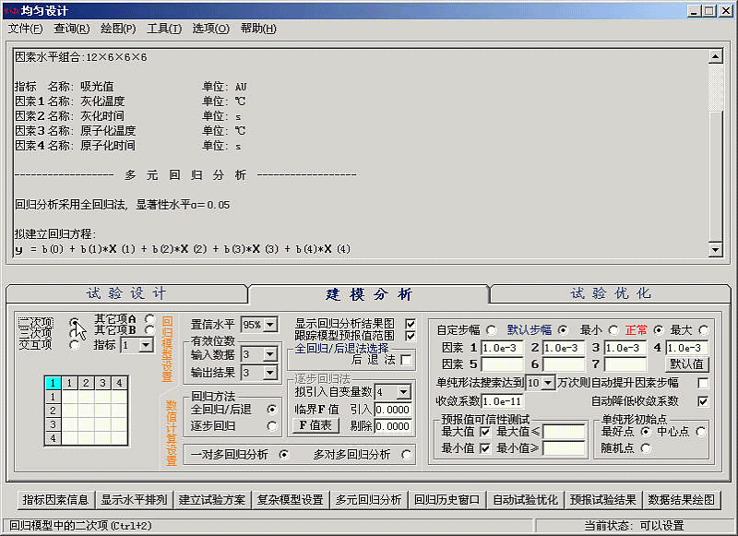Enable the 后退法 checkbox
Image resolution: width=738 pixels, height=536 pixels.
tap(406, 360)
